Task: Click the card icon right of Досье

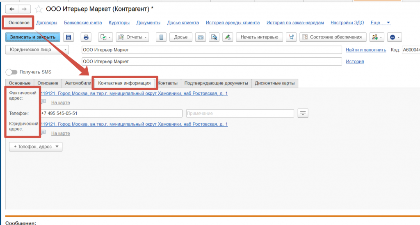Action: click(201, 37)
